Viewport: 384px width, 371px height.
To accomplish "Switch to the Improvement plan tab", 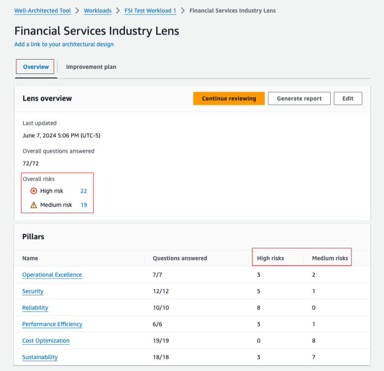I will pyautogui.click(x=91, y=67).
